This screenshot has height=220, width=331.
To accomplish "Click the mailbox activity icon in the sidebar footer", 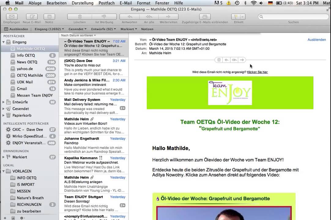I will [13, 218].
